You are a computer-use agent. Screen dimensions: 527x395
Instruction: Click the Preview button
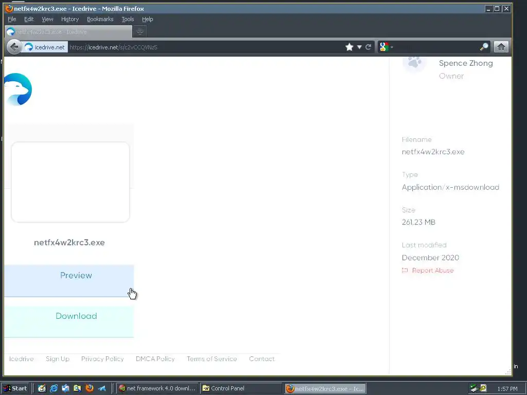[69, 281]
